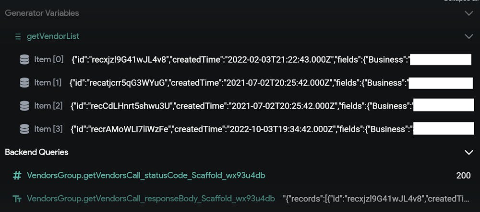Screen dimensions: 480x212
Task: Open the Generator Variables header
Action: pyautogui.click(x=42, y=13)
